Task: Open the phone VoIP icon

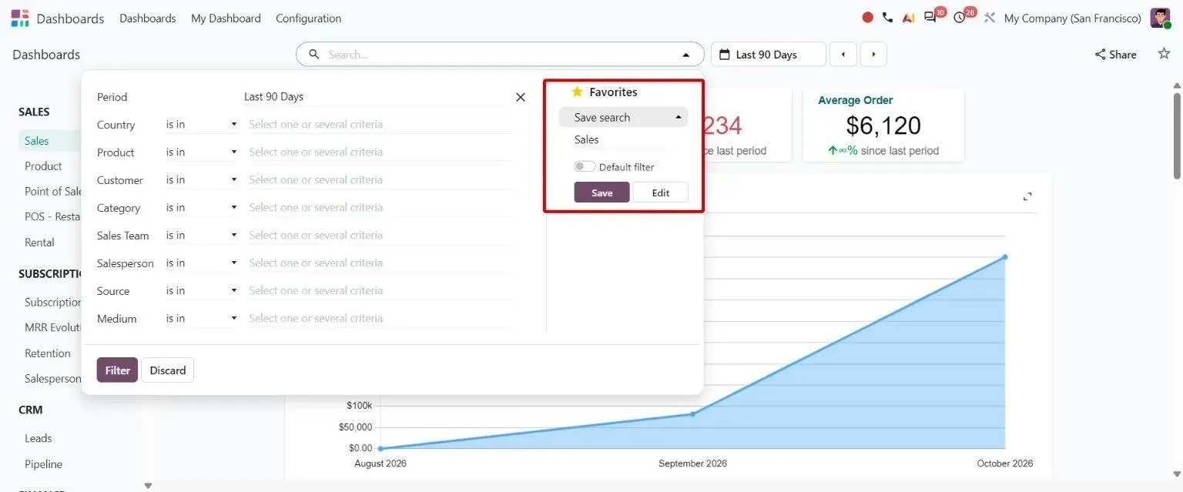Action: pyautogui.click(x=887, y=18)
